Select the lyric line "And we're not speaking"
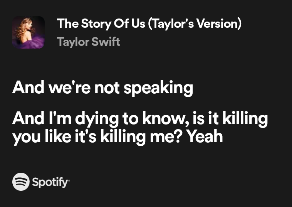The height and width of the screenshot is (207, 292). [x=102, y=88]
